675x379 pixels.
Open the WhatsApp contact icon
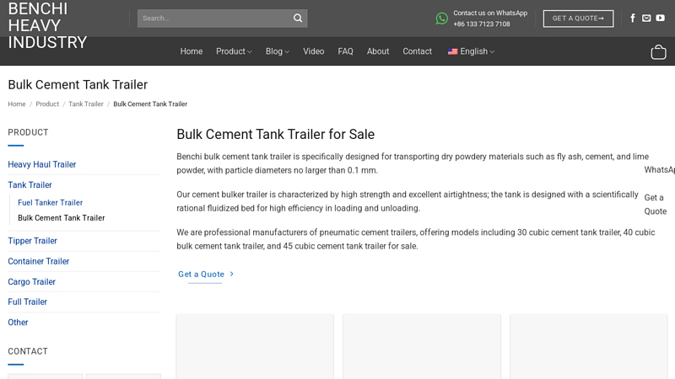coord(441,19)
